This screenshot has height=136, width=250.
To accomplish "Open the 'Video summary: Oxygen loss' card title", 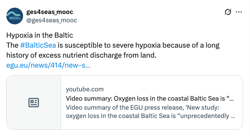I will 150,99.
